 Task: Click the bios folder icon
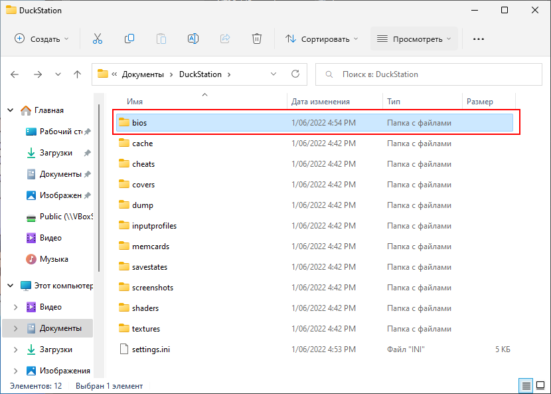click(x=124, y=122)
